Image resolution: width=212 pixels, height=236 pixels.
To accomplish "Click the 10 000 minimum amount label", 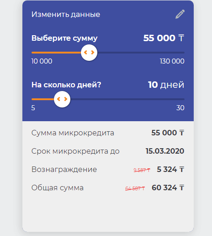I will point(42,61).
